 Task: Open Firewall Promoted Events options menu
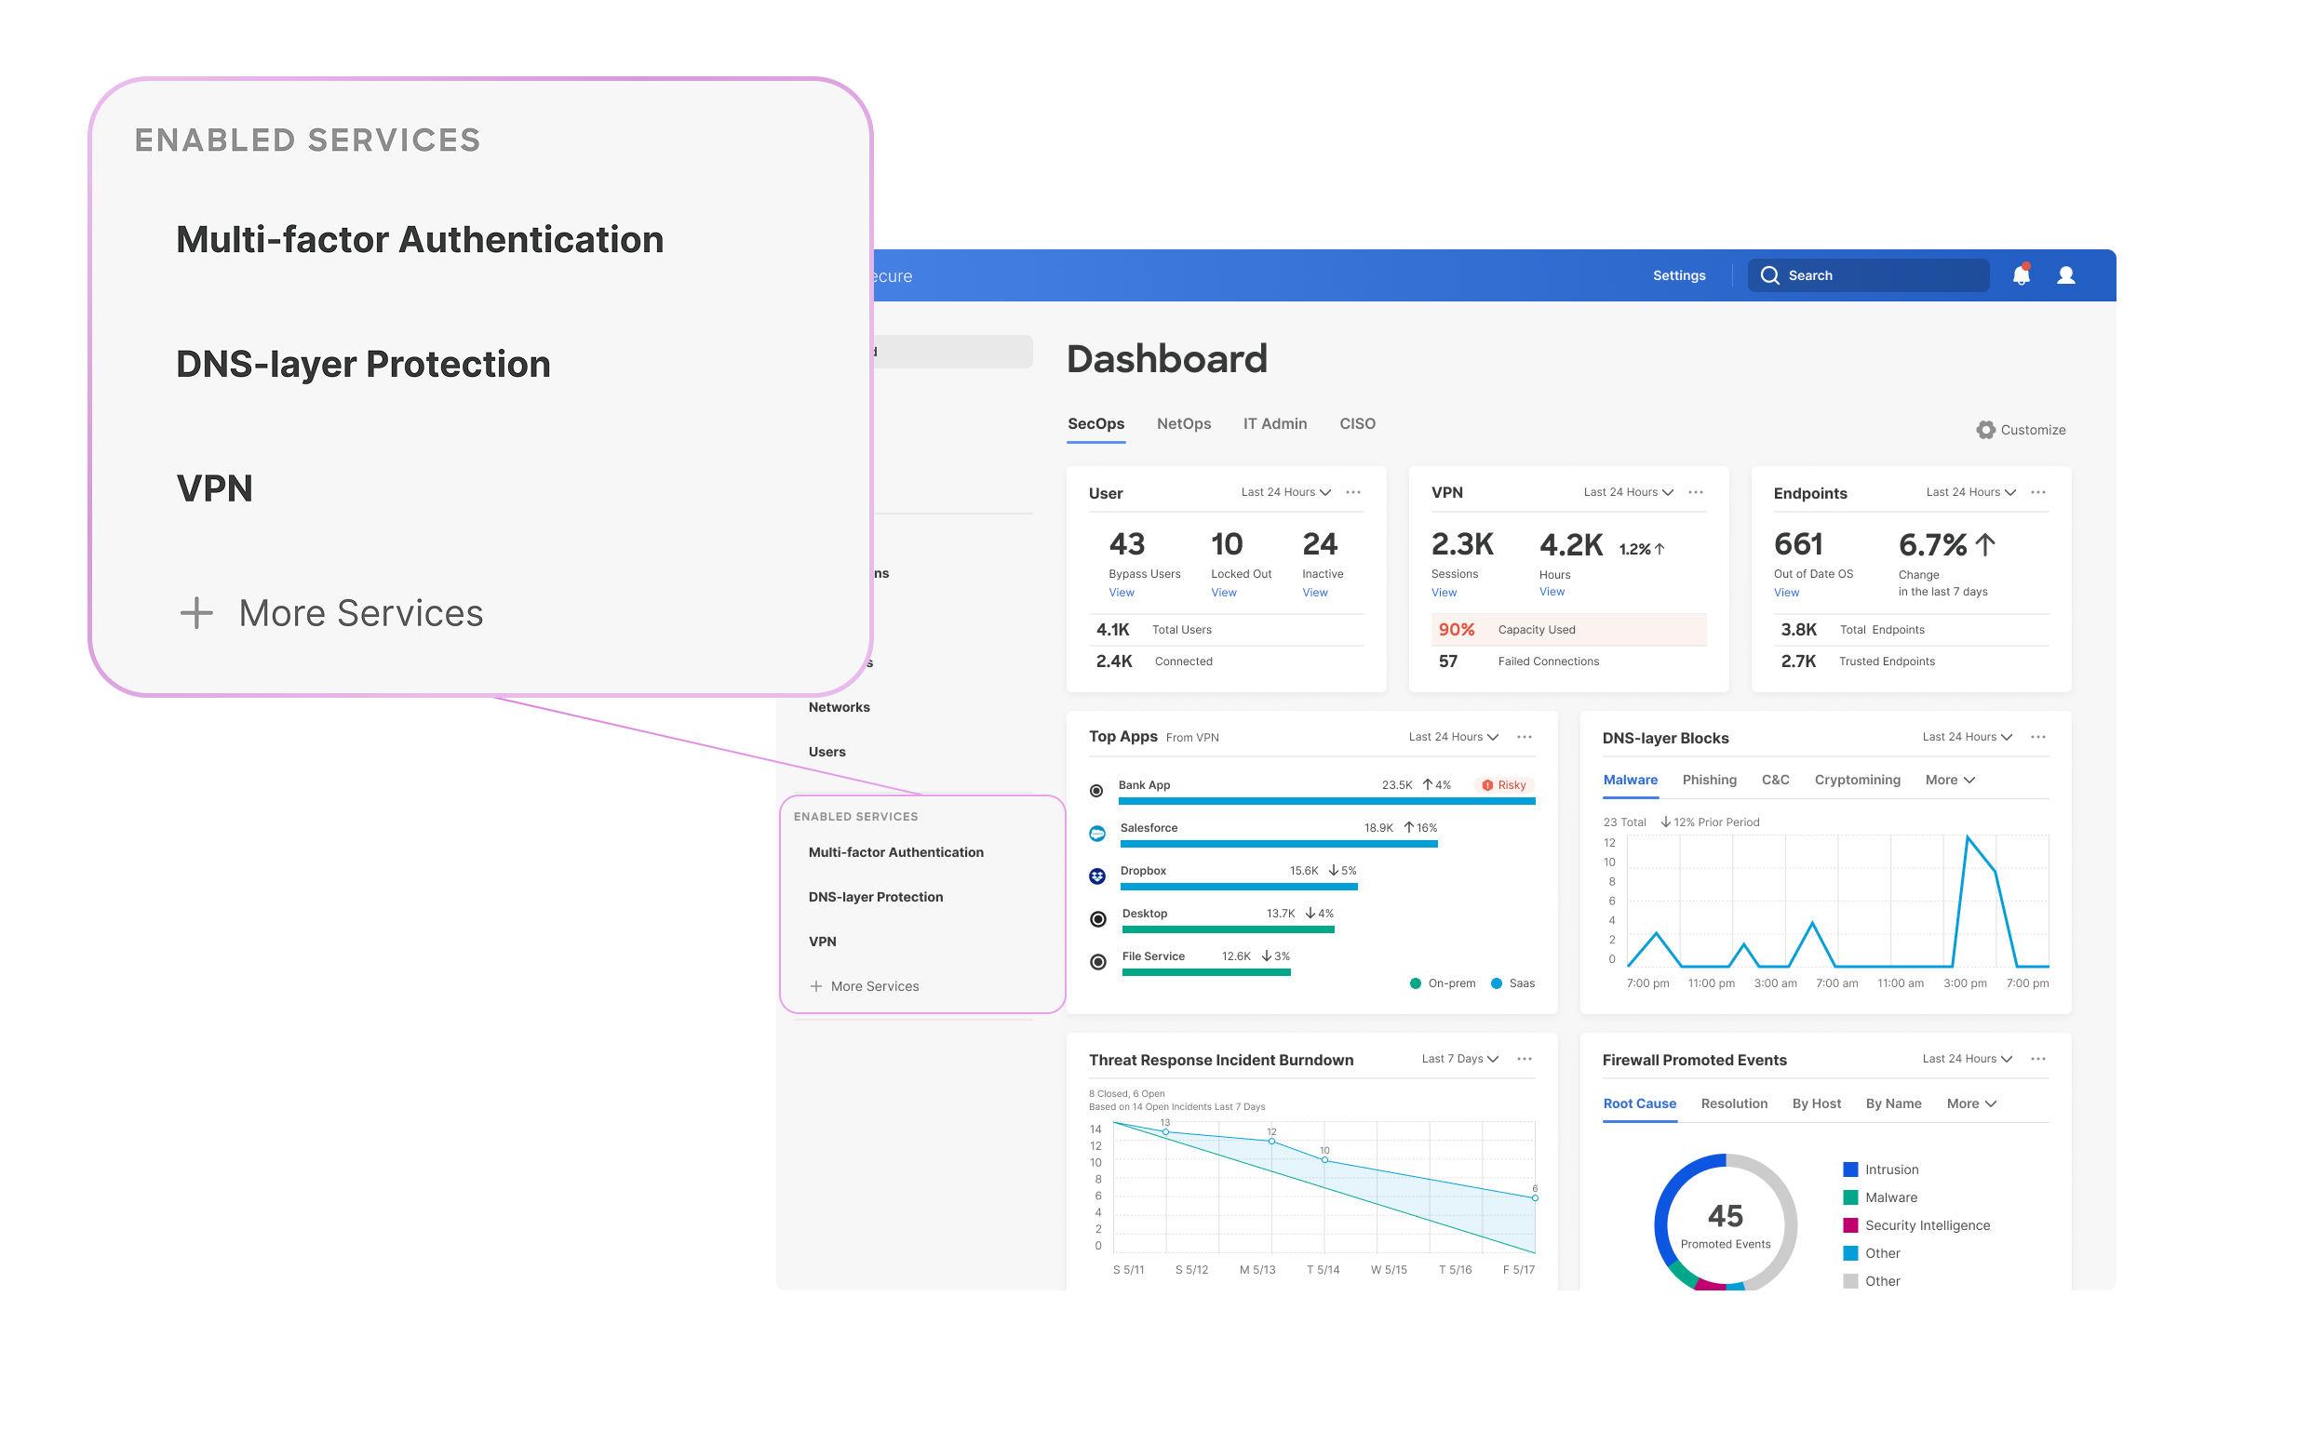(2038, 1060)
